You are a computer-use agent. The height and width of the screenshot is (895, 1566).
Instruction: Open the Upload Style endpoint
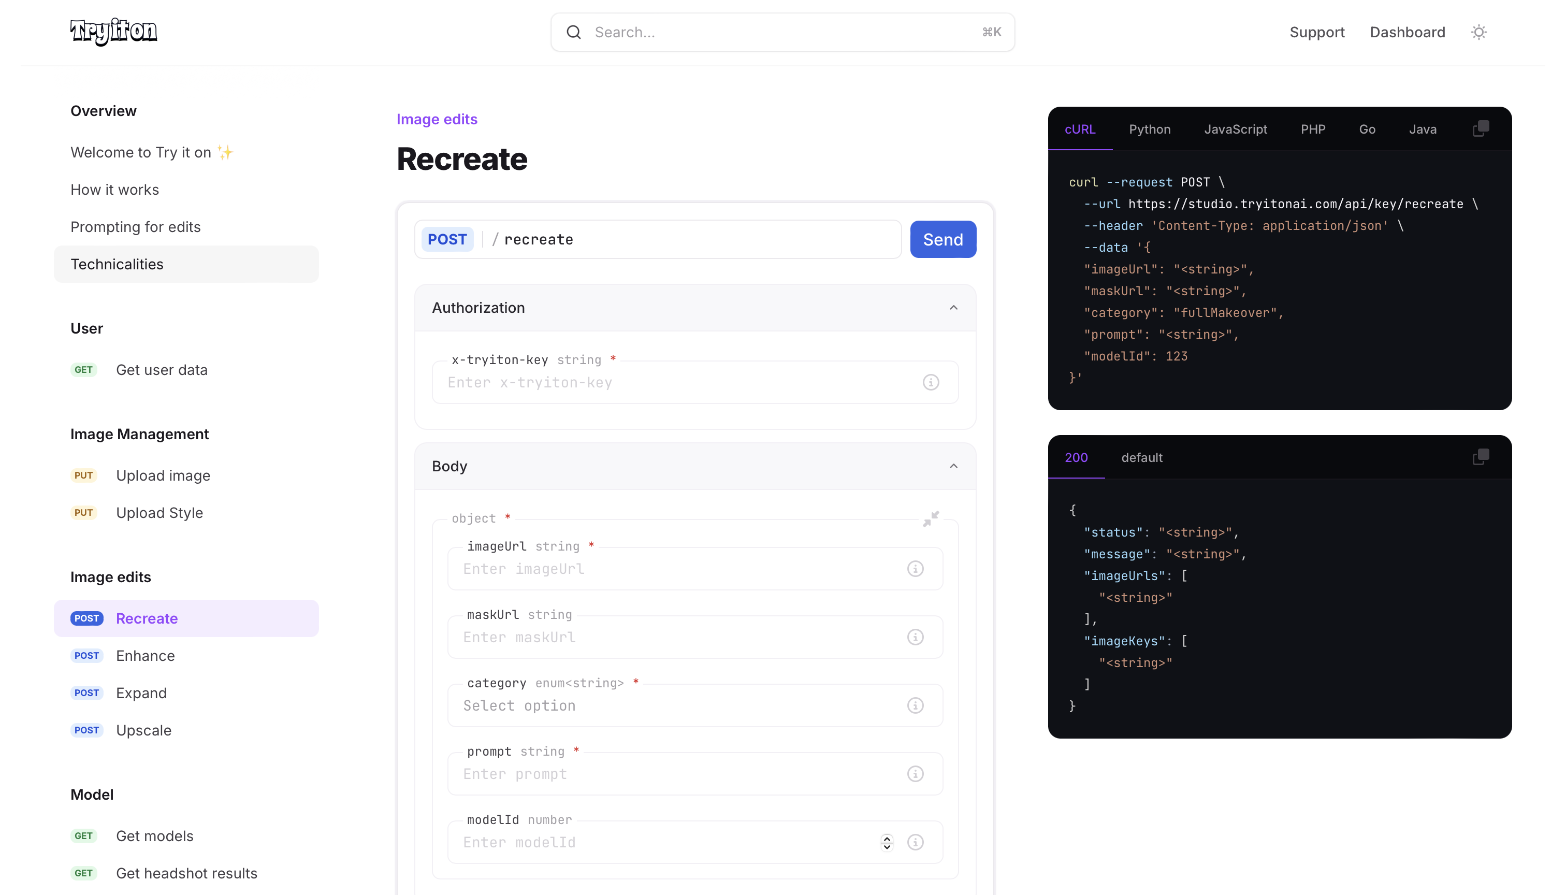point(186,513)
